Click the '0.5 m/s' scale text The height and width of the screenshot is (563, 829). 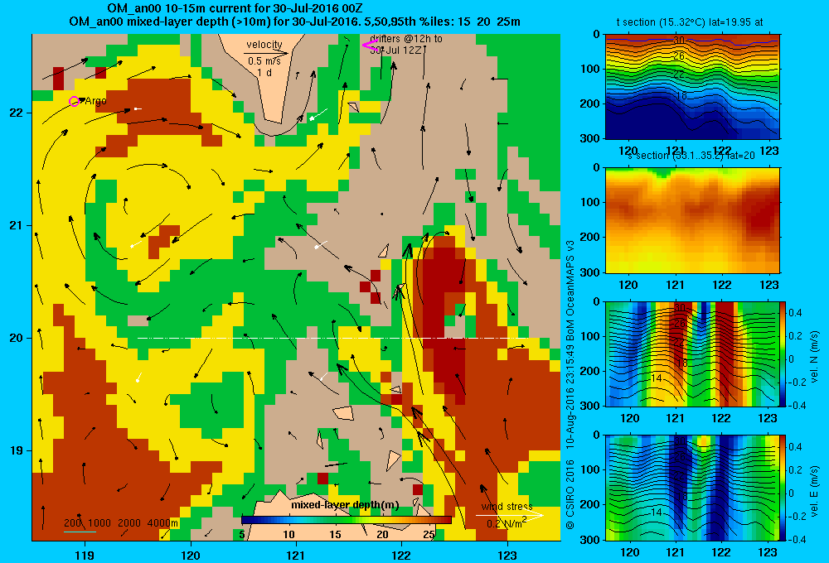pos(264,61)
